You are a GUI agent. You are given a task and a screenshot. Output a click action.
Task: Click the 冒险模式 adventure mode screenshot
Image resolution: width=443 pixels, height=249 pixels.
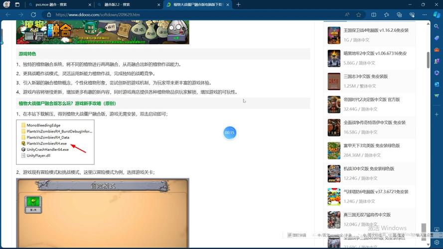(103, 213)
